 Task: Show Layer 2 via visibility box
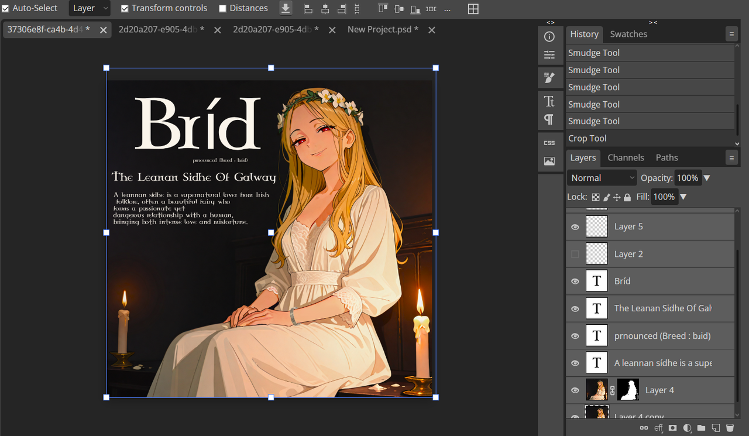(575, 254)
